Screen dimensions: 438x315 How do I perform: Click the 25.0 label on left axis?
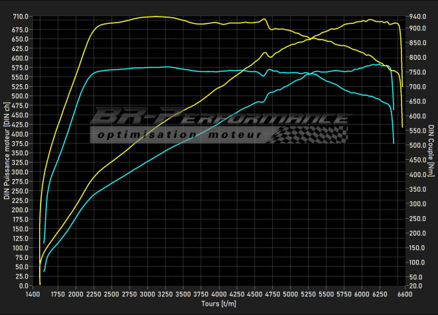[x=22, y=277]
